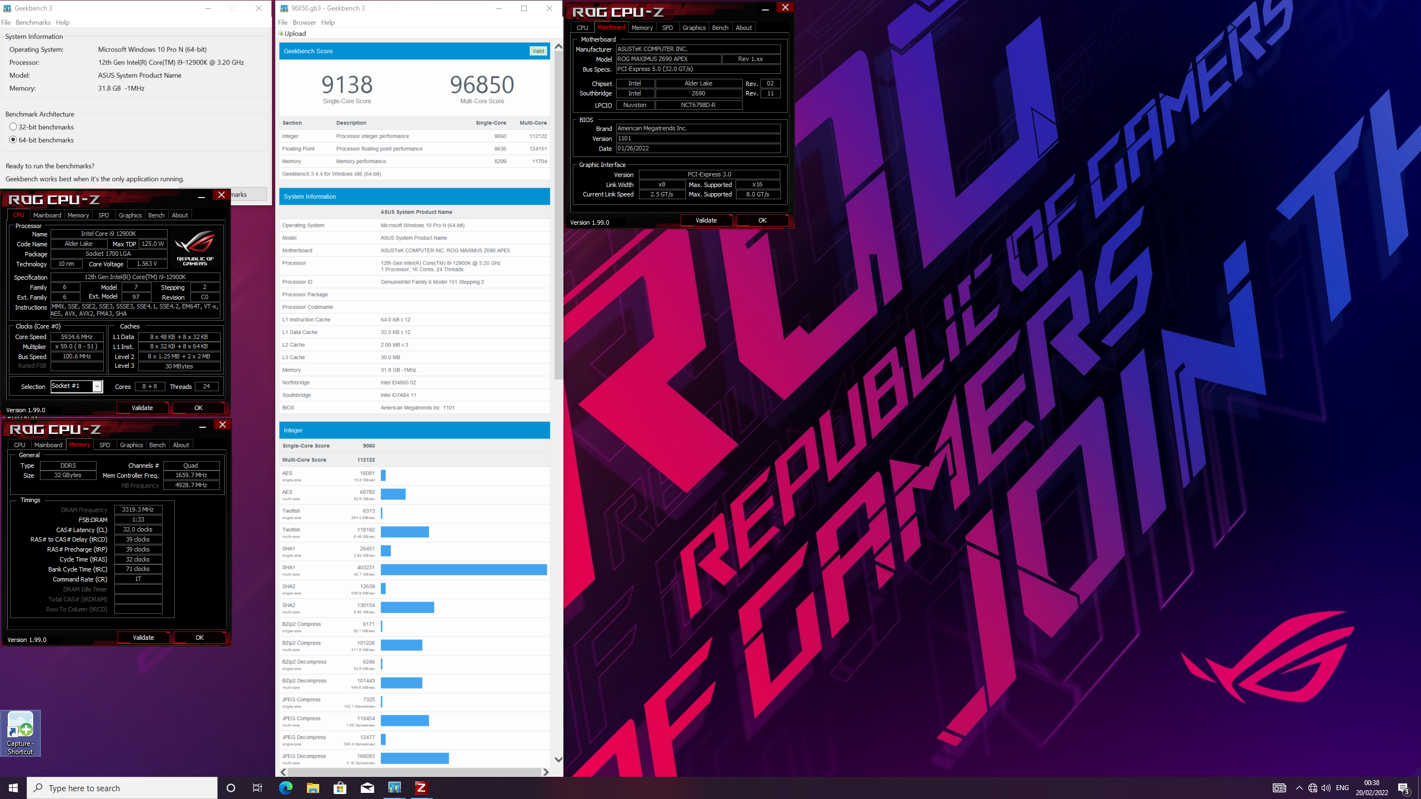Image resolution: width=1421 pixels, height=799 pixels.
Task: Click the 9138 Single-Core Score
Action: click(x=347, y=85)
